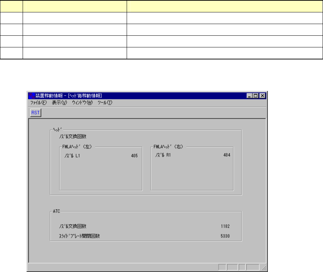Click the application icon in title bar
This screenshot has height=272, width=323.
point(32,96)
